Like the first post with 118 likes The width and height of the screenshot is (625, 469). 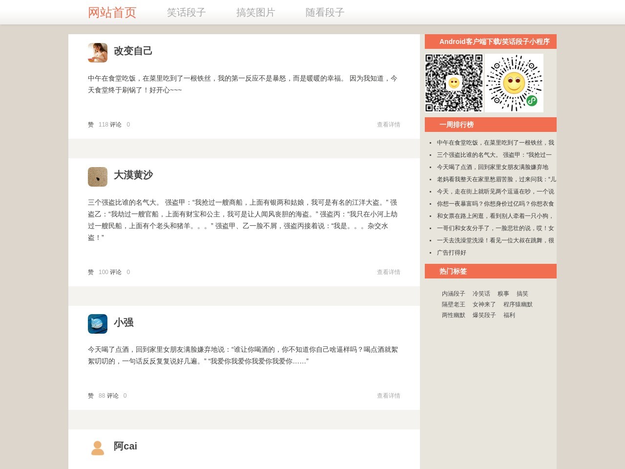(91, 125)
